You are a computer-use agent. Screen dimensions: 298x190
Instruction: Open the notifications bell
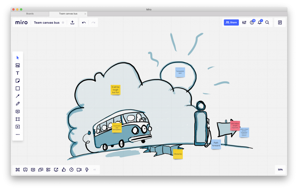(259, 23)
